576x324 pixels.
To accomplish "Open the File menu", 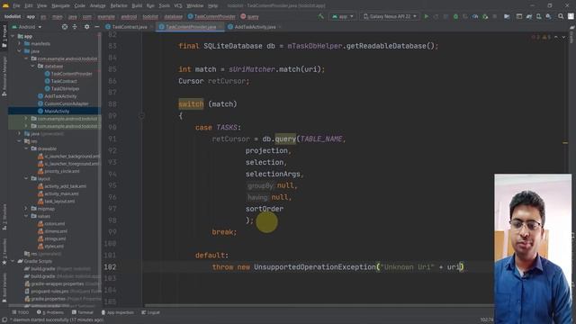I will [x=16, y=5].
